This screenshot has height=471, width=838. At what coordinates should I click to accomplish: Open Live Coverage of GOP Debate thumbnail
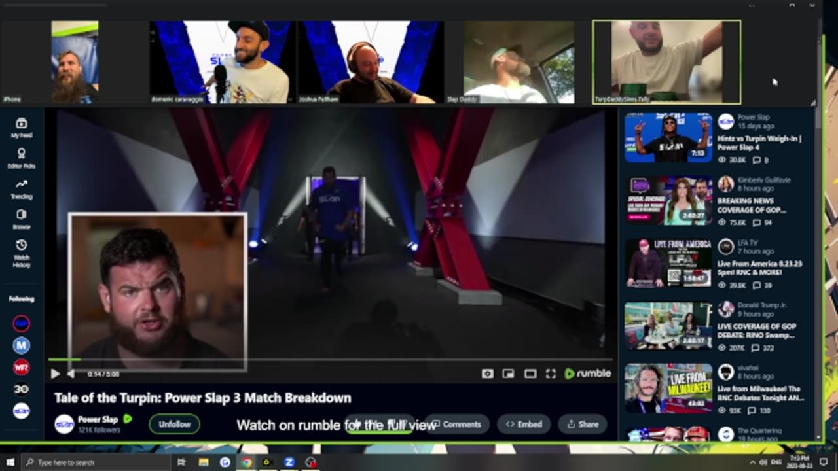click(668, 326)
